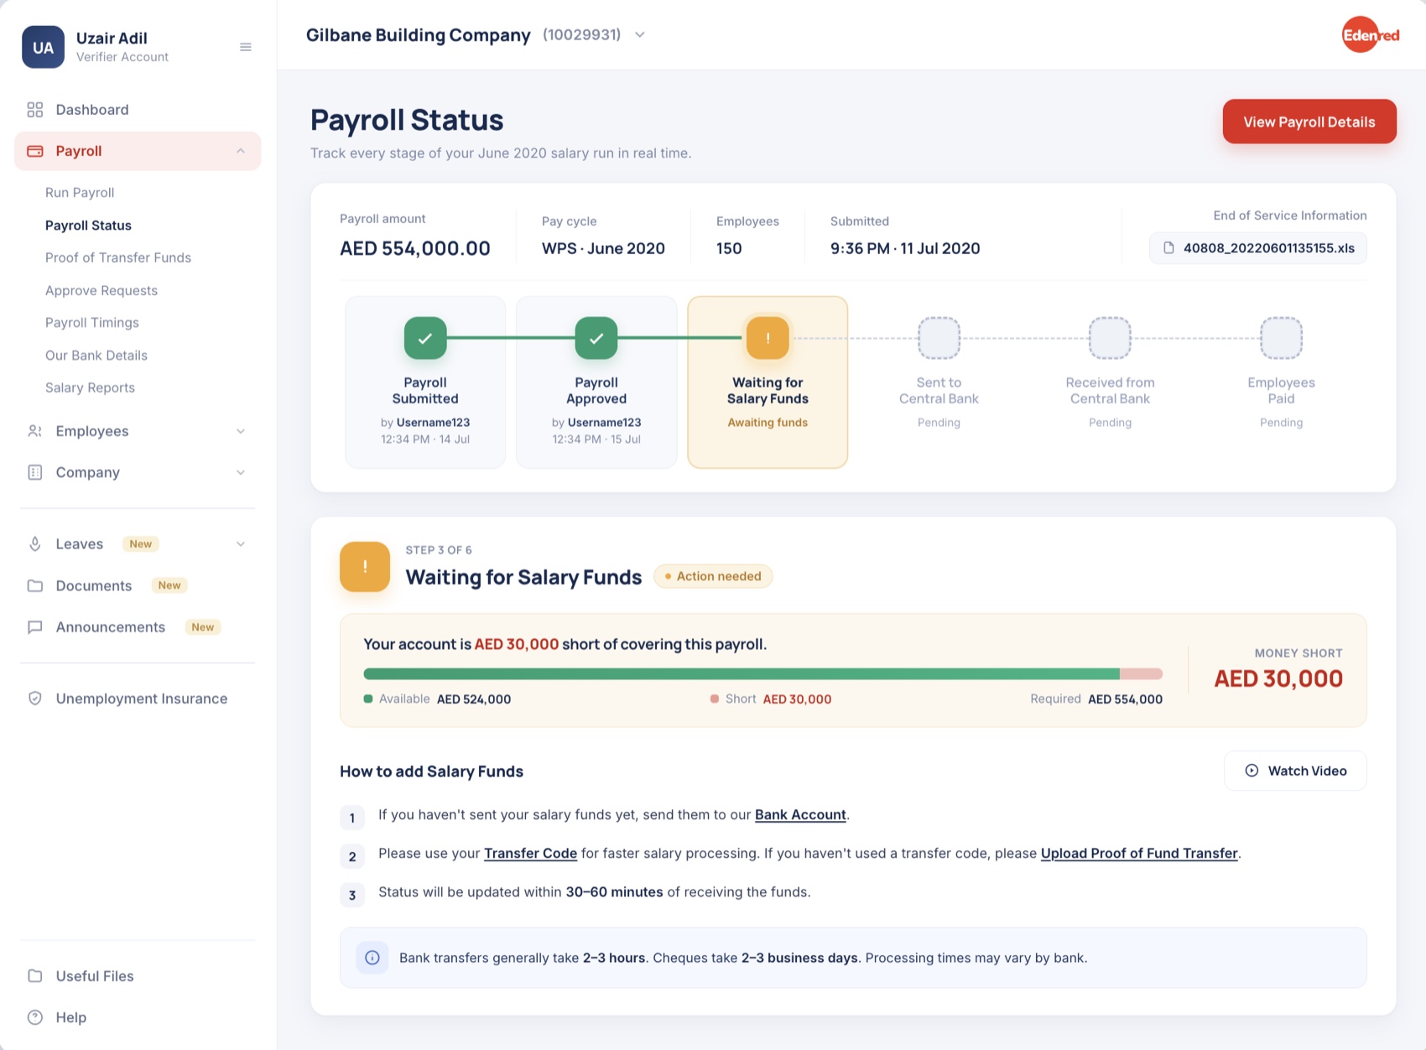Click the Waiting for Salary Funds step card
Screen dimensions: 1426x1050
click(x=768, y=382)
